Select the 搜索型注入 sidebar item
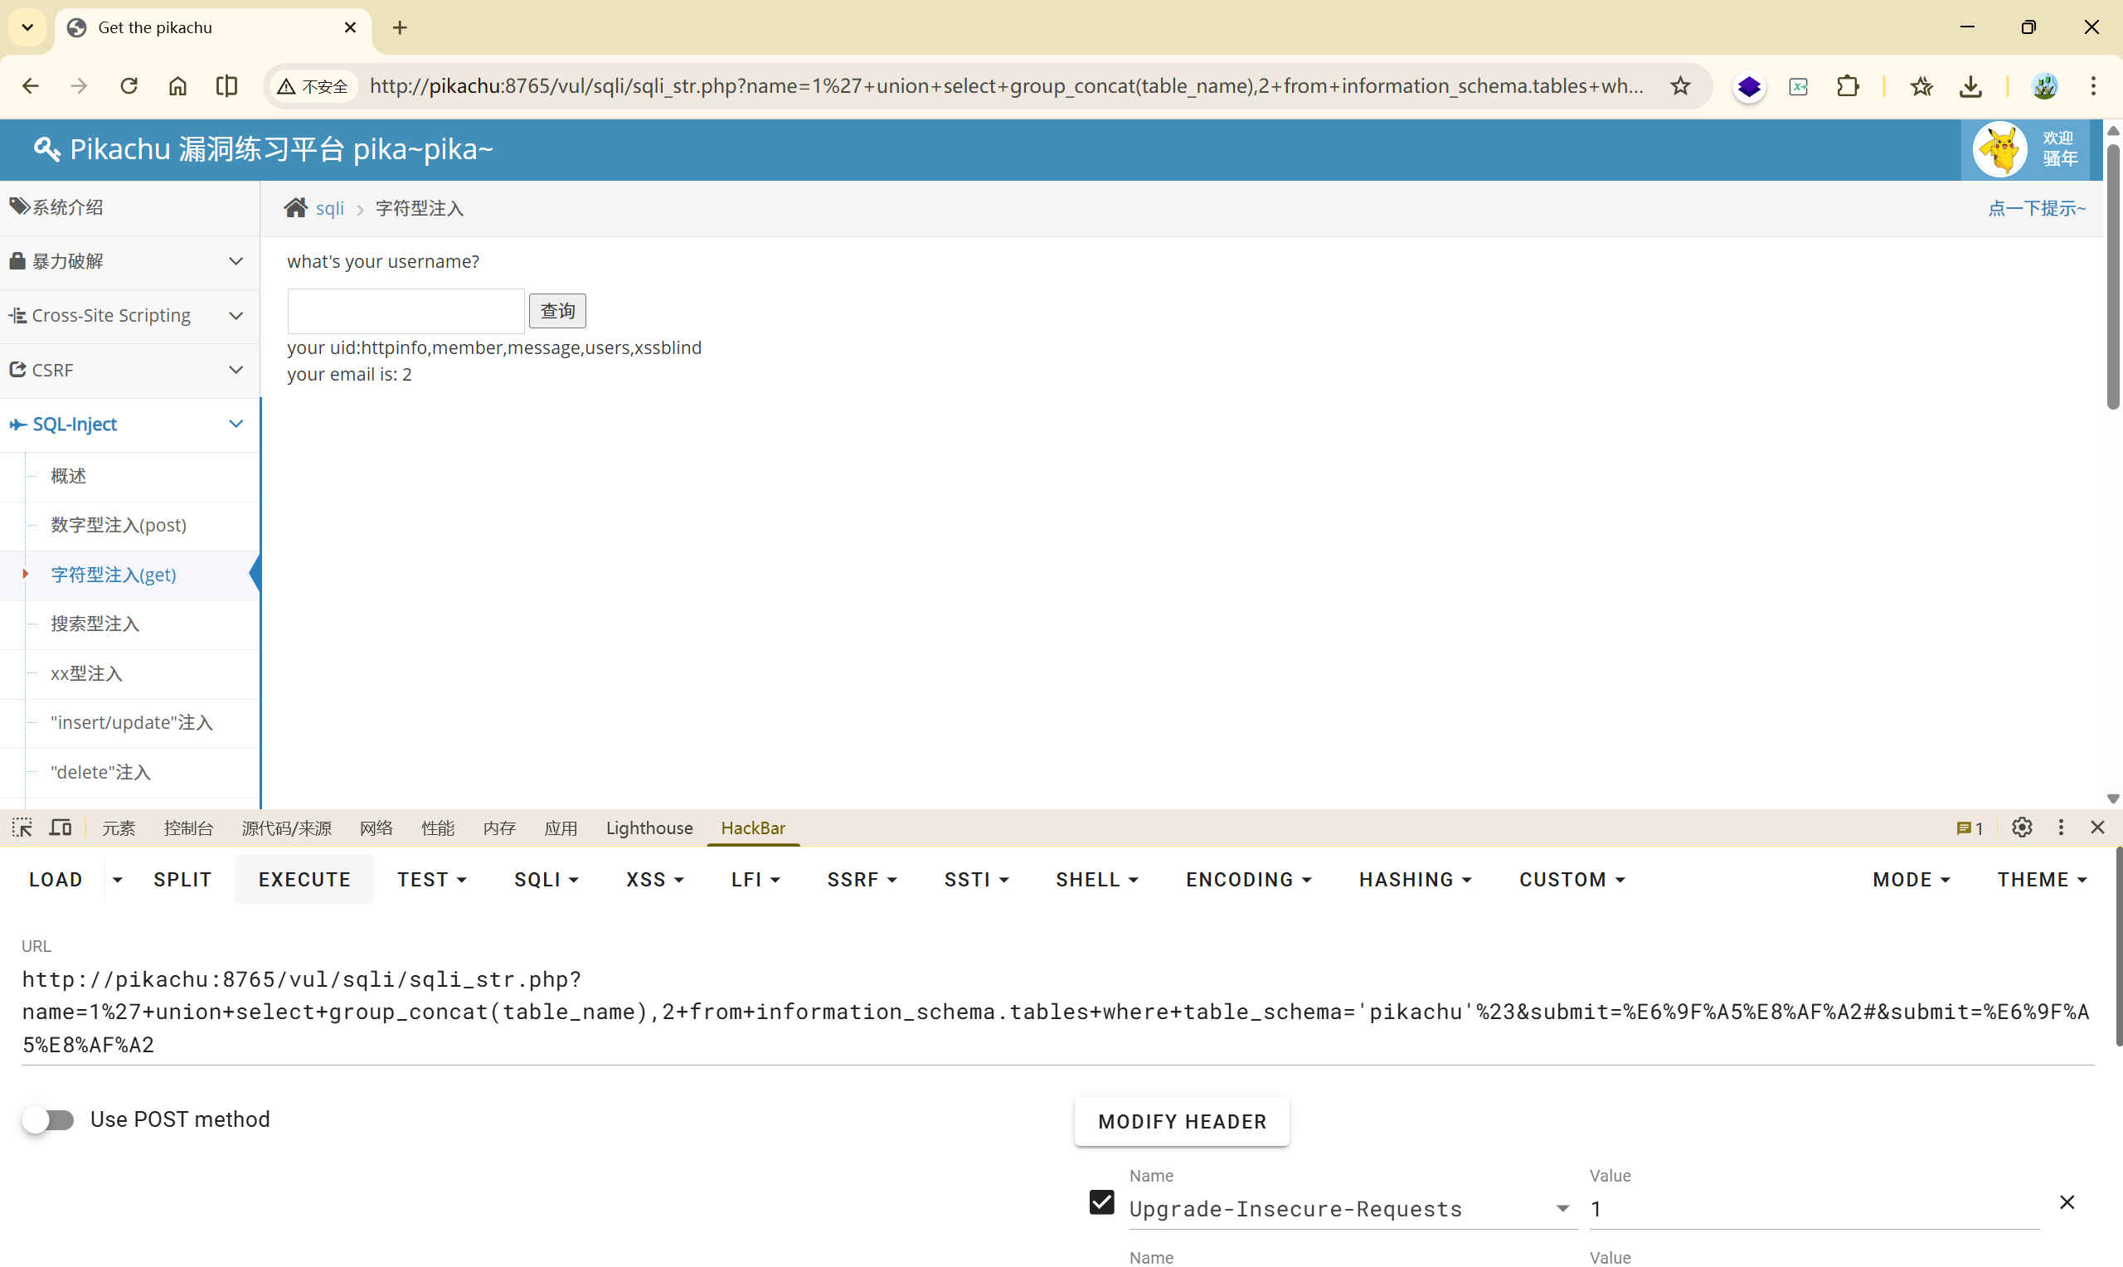 coord(95,624)
